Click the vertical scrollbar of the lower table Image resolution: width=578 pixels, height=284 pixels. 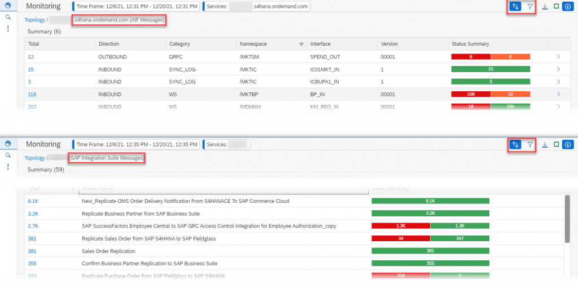567,219
